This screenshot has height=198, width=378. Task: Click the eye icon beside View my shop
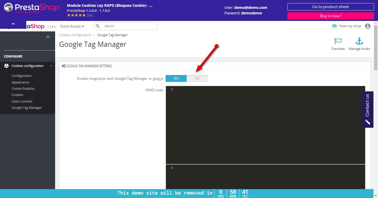pos(334,26)
